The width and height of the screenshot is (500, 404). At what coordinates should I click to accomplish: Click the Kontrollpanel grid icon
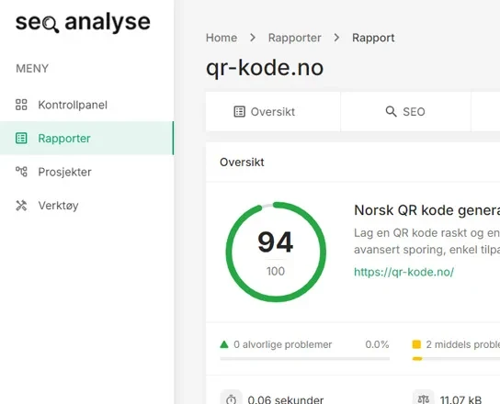point(21,105)
